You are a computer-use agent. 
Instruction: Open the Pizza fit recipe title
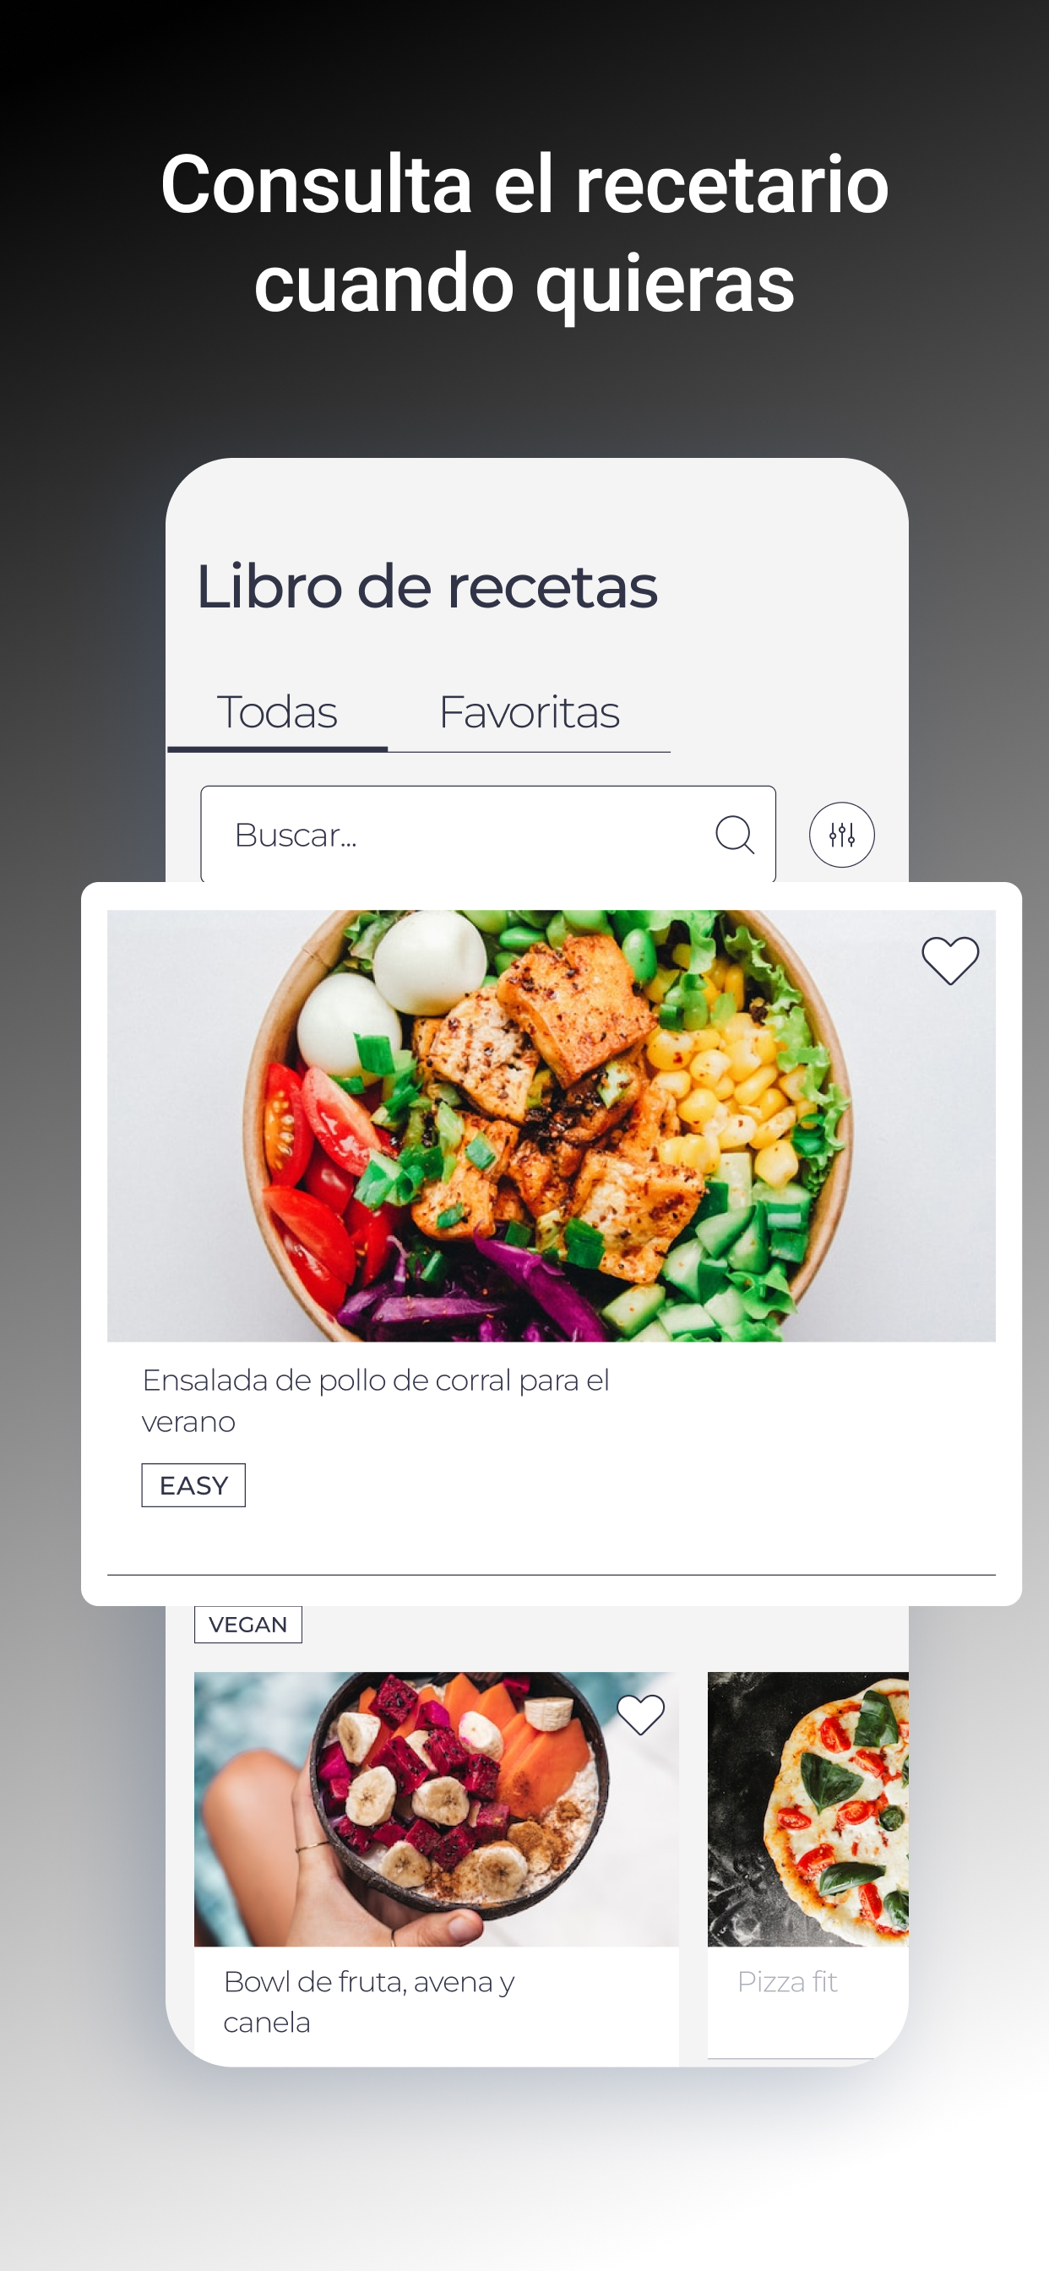pyautogui.click(x=786, y=1982)
